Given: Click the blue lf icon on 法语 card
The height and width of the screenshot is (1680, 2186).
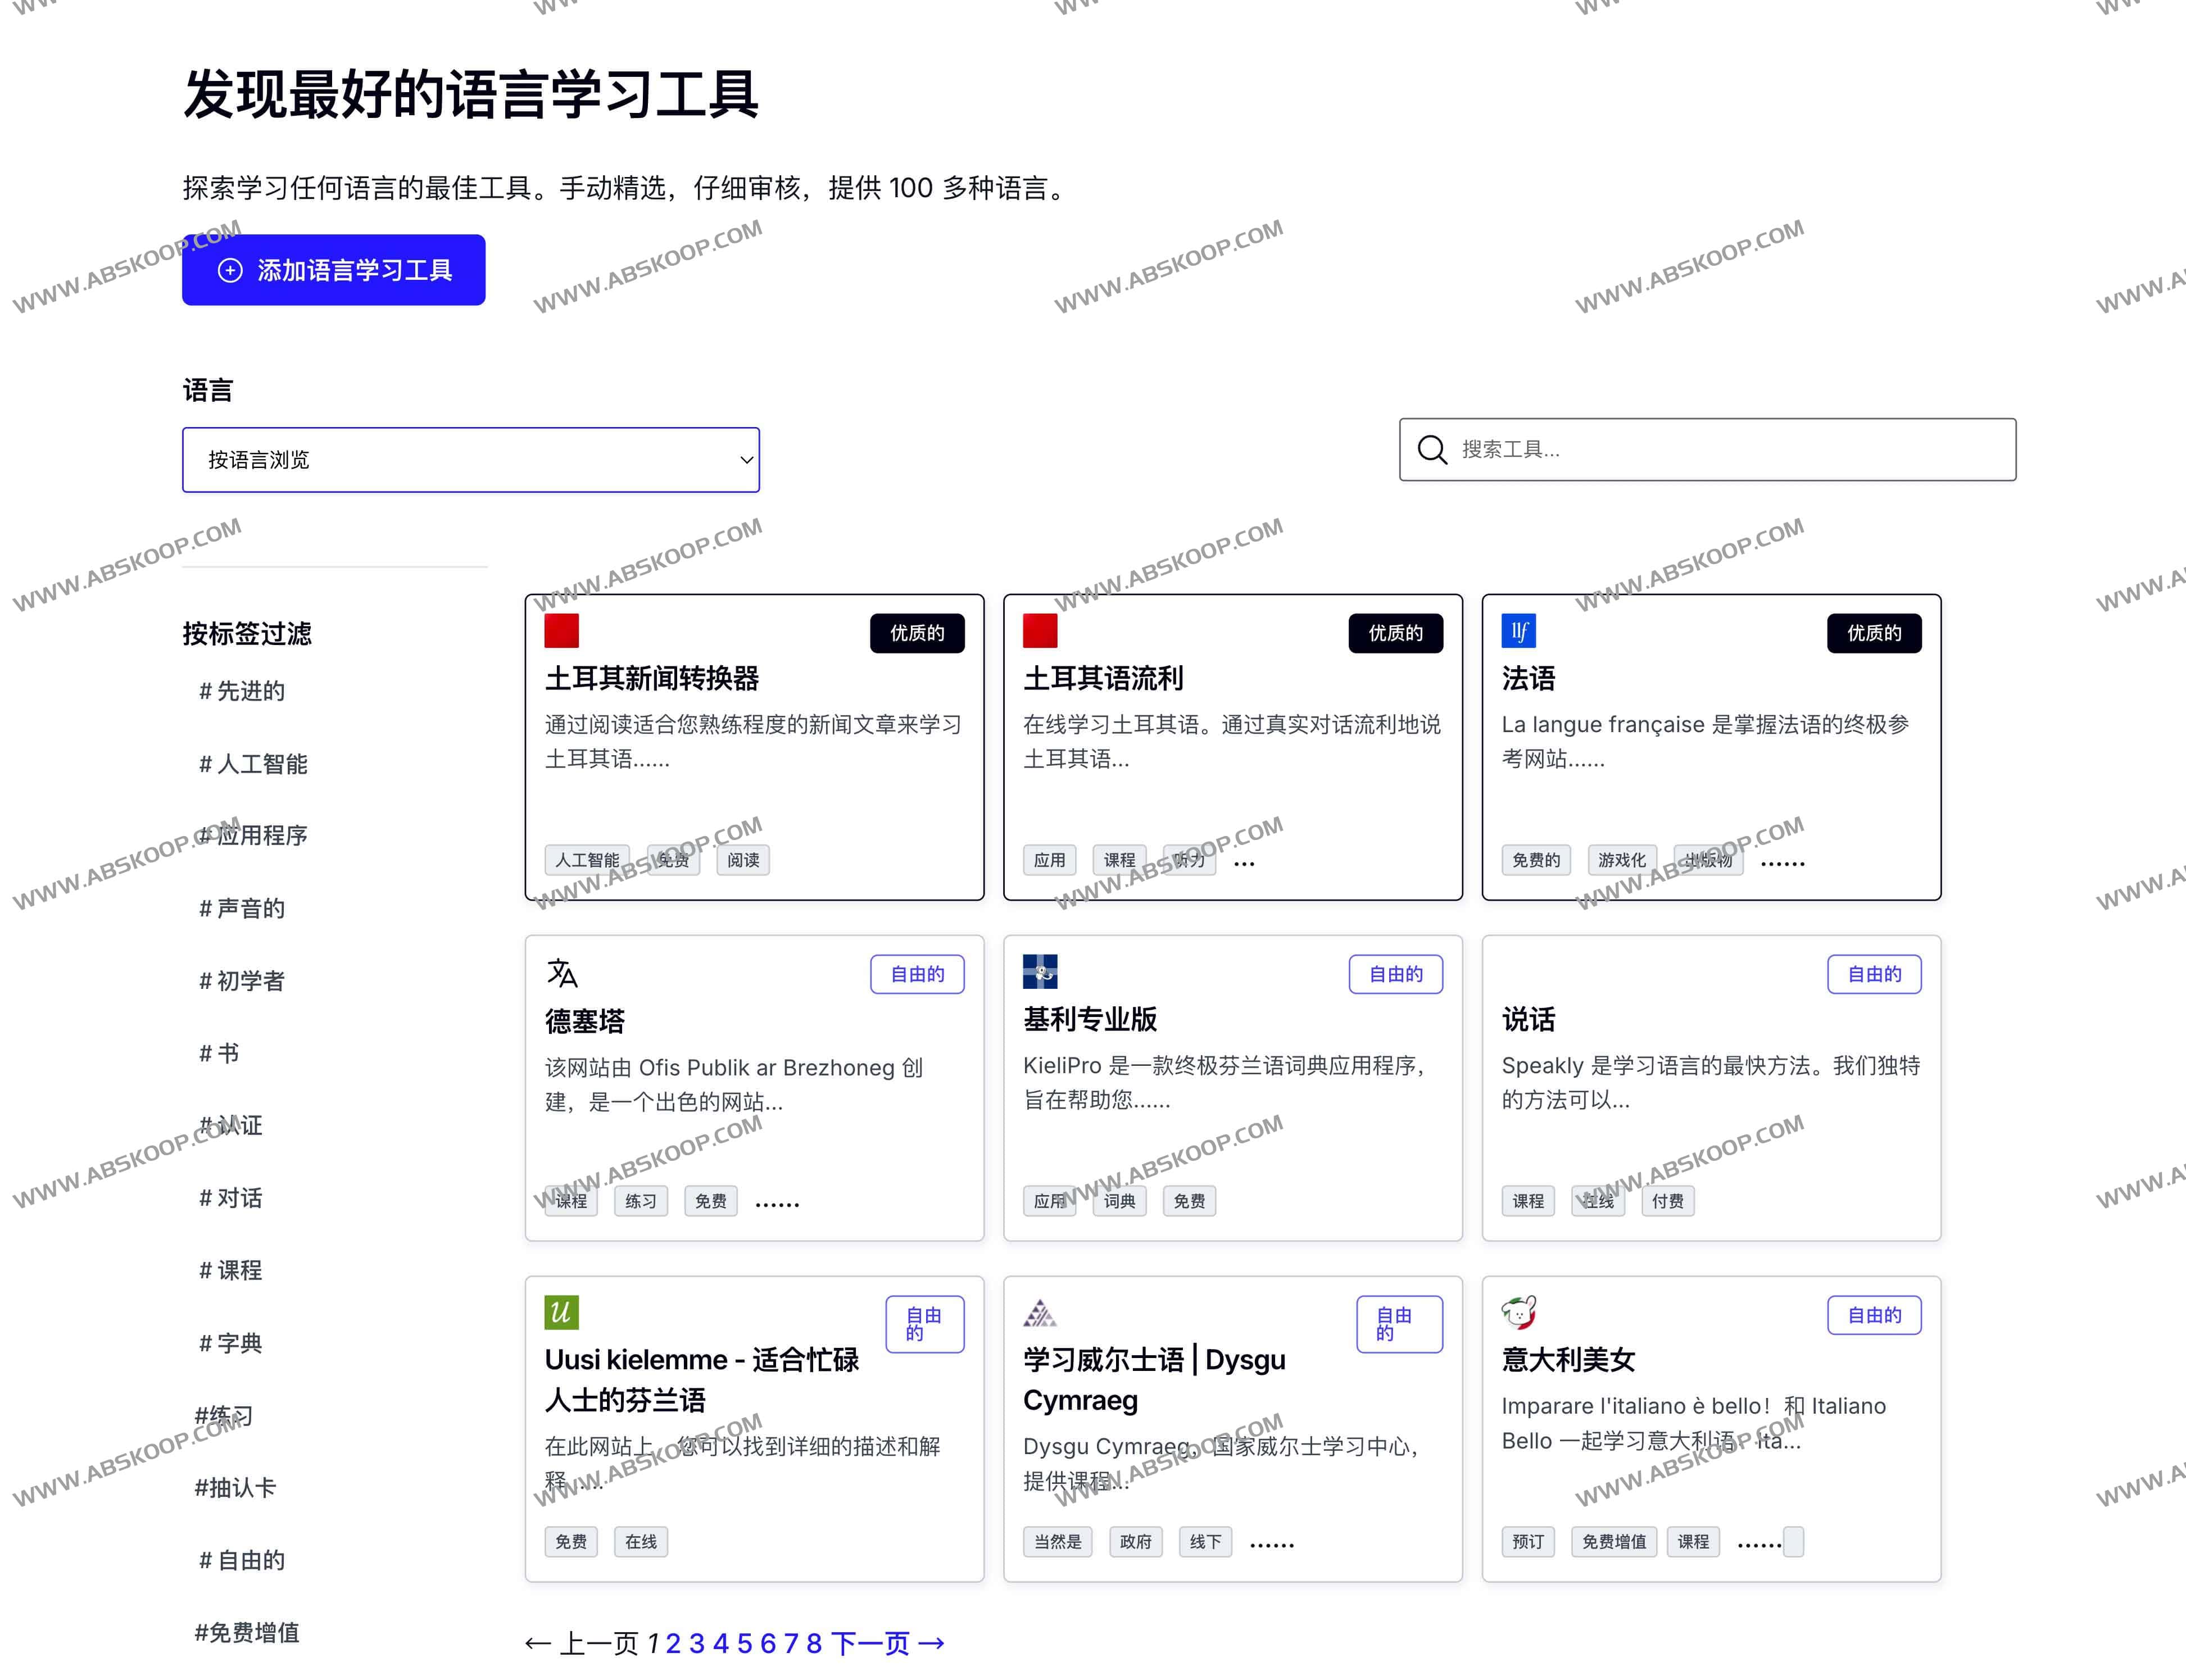Looking at the screenshot, I should coord(1518,631).
